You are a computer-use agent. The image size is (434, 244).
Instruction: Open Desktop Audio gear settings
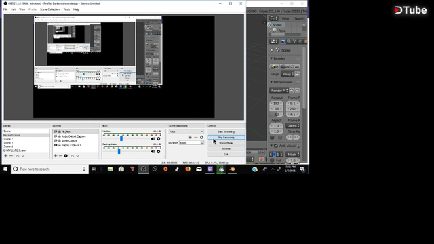158,152
